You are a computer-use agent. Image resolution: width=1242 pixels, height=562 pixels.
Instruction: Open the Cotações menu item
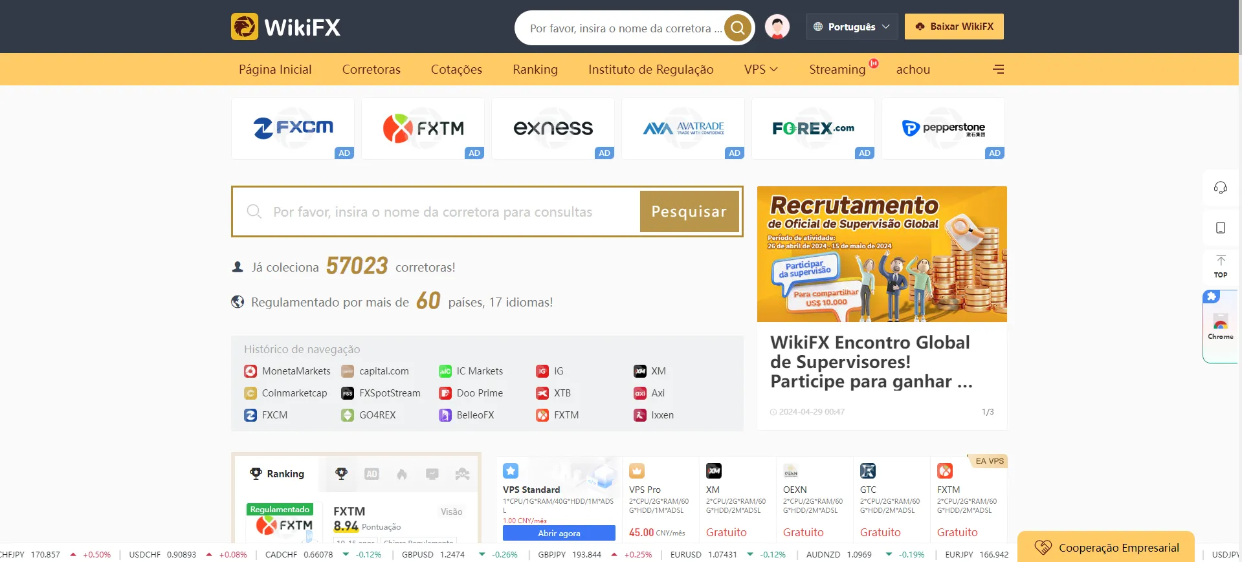coord(456,69)
